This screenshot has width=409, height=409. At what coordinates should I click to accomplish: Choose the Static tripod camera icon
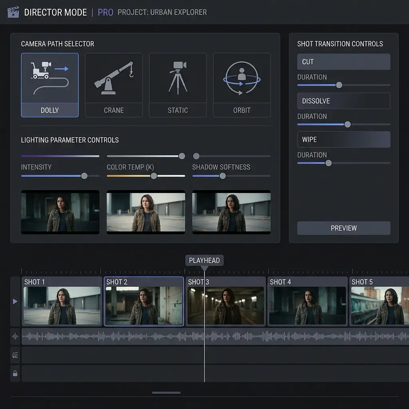click(x=178, y=78)
